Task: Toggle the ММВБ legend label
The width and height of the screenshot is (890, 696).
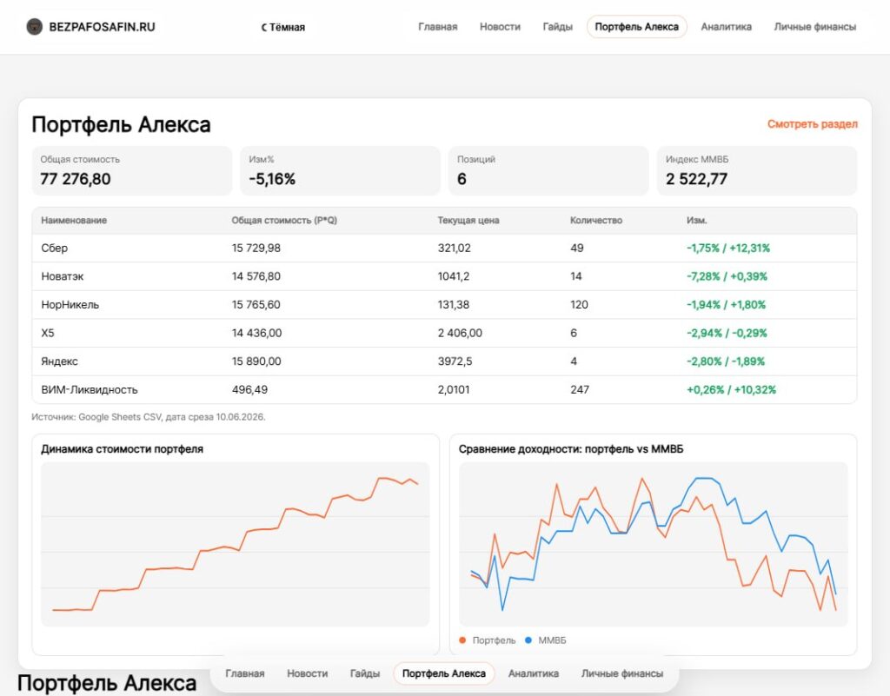Action: point(552,640)
